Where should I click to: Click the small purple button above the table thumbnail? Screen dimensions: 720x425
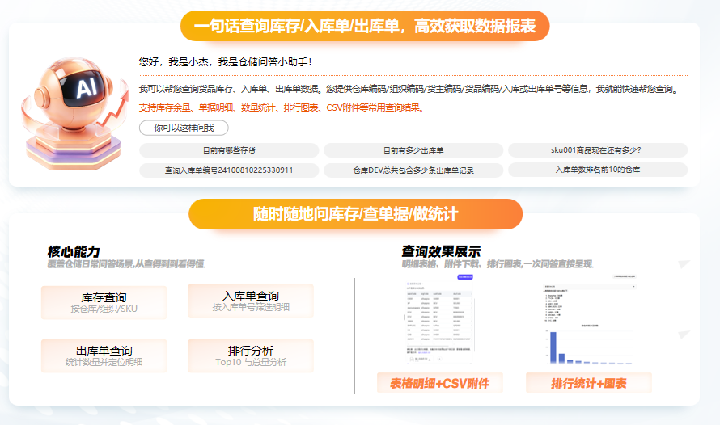465,277
